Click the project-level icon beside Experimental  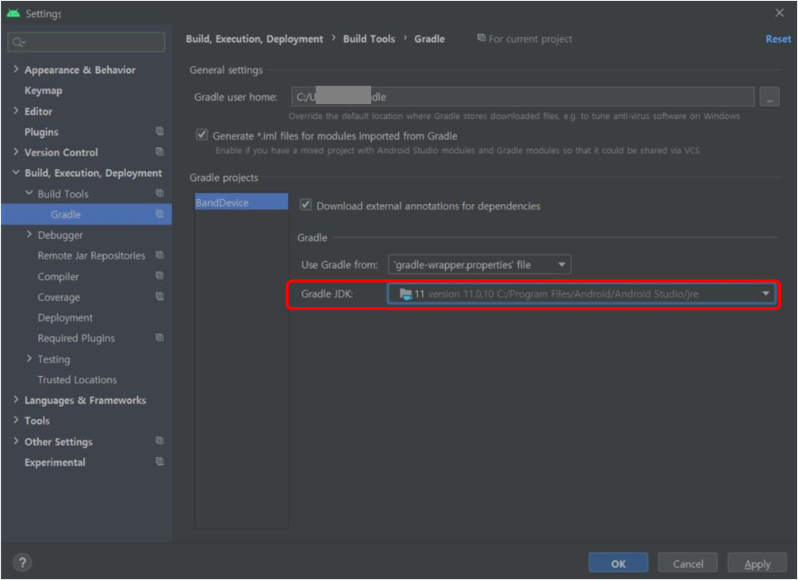tap(159, 462)
